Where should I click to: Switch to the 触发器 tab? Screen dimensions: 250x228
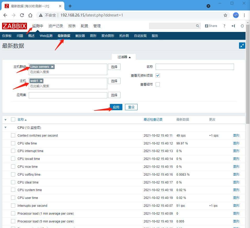click(x=80, y=36)
